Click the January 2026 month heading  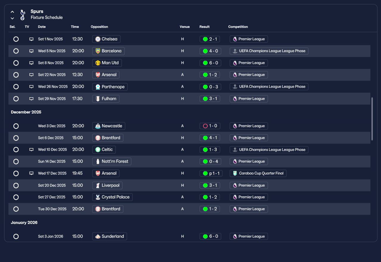[24, 222]
